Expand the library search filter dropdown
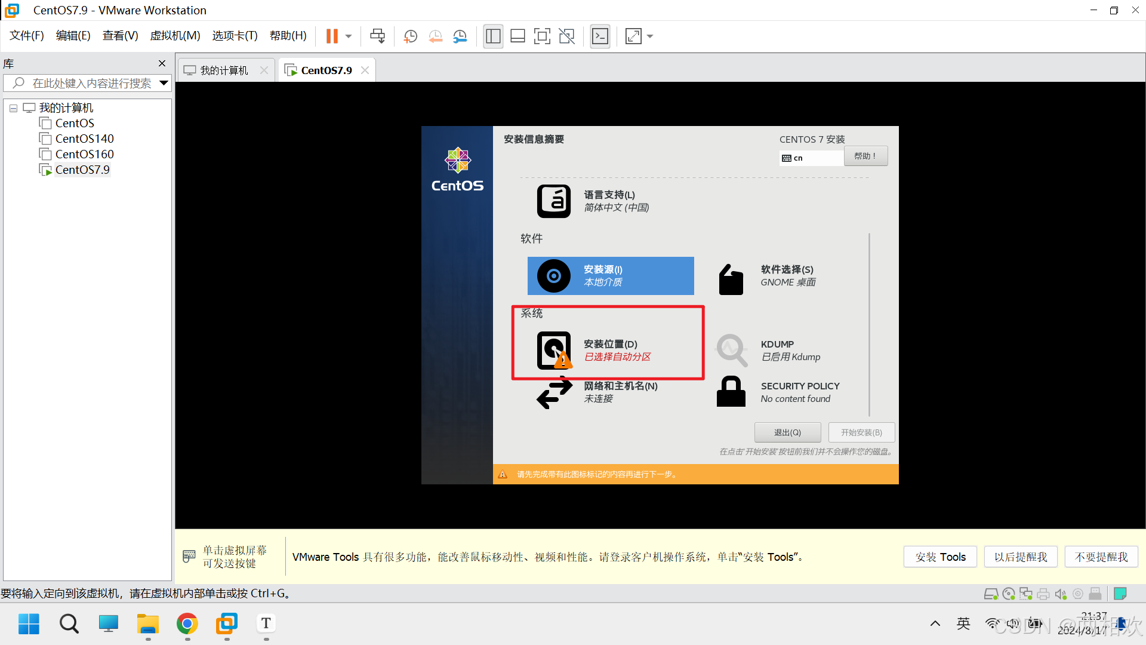 pos(164,83)
